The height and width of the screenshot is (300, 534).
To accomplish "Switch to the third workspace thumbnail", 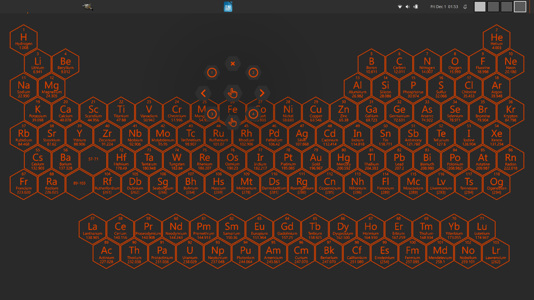I will [x=506, y=7].
